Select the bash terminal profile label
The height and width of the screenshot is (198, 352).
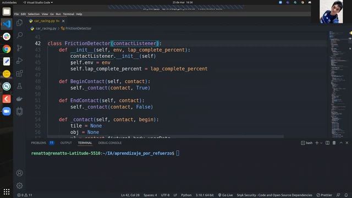tap(307, 143)
